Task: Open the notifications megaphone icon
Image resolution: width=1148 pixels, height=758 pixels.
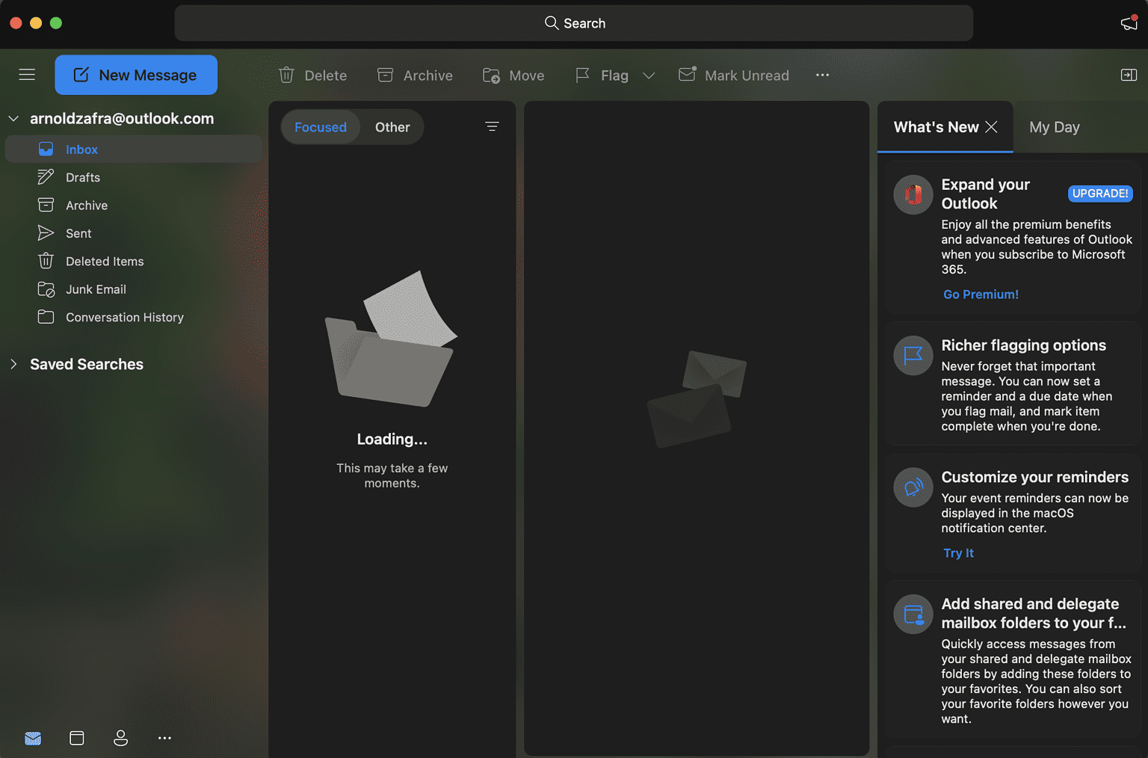Action: [x=1129, y=23]
